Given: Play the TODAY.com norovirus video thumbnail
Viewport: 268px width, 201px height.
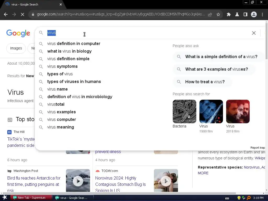Looking at the screenshot, I should click(166, 181).
